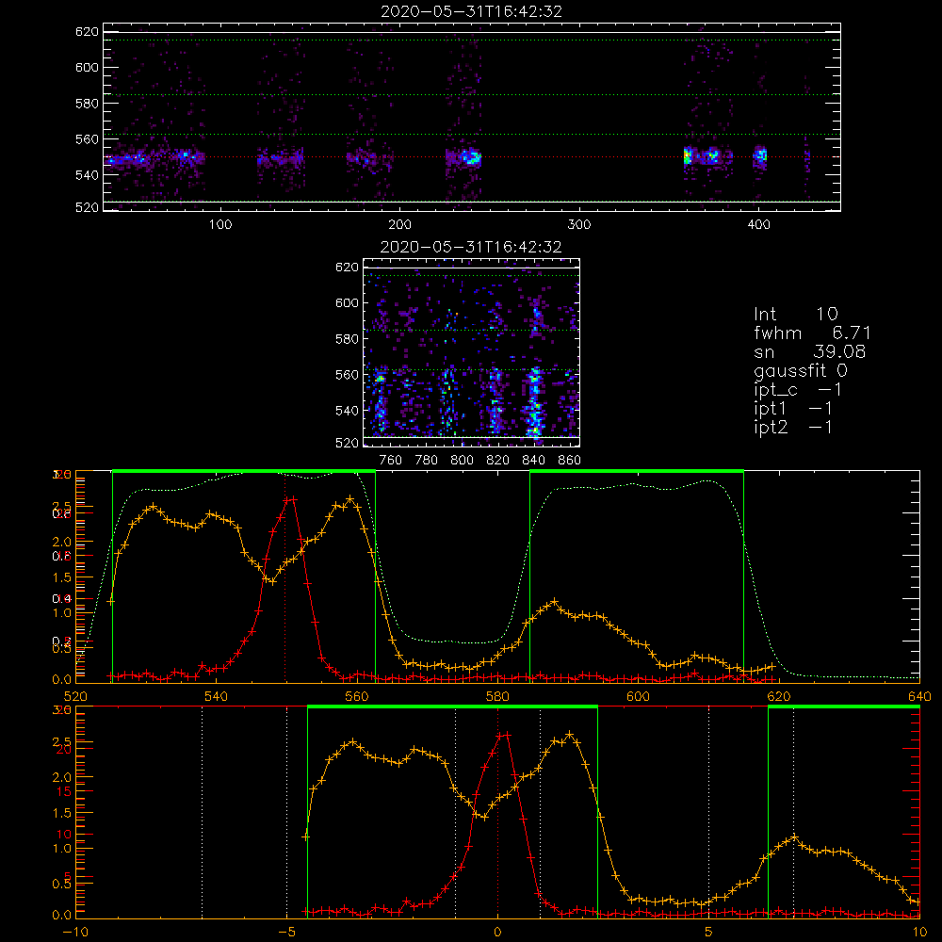Click x-axis label 0 on bottom plot
This screenshot has height=942, width=942.
(497, 932)
